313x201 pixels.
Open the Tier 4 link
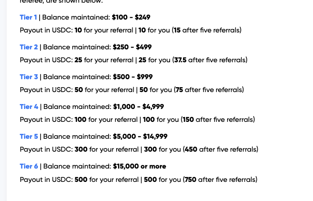29,107
